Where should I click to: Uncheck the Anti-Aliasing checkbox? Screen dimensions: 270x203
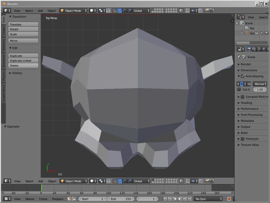tap(243, 76)
